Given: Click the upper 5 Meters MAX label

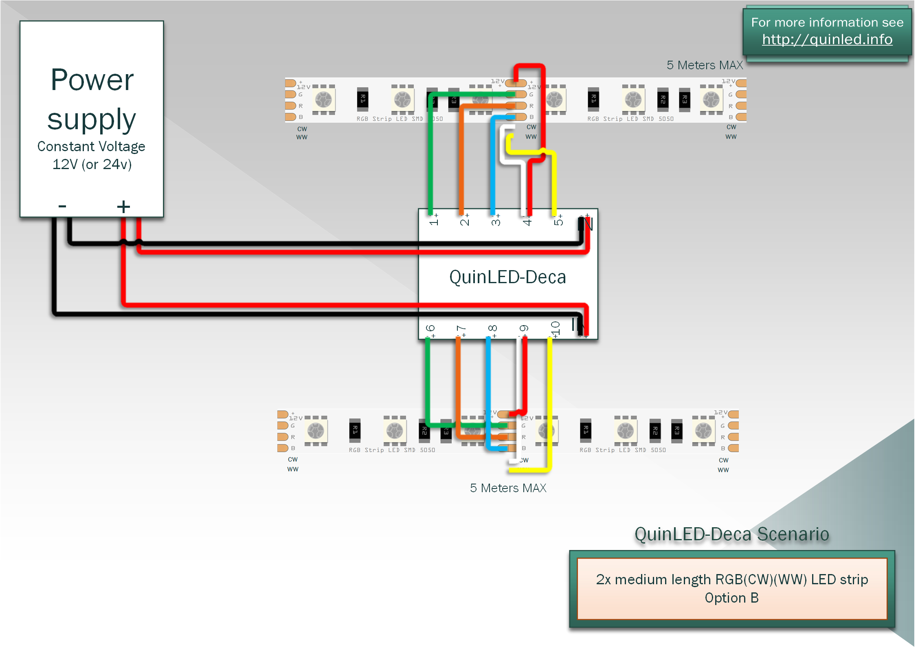Looking at the screenshot, I should pos(704,65).
